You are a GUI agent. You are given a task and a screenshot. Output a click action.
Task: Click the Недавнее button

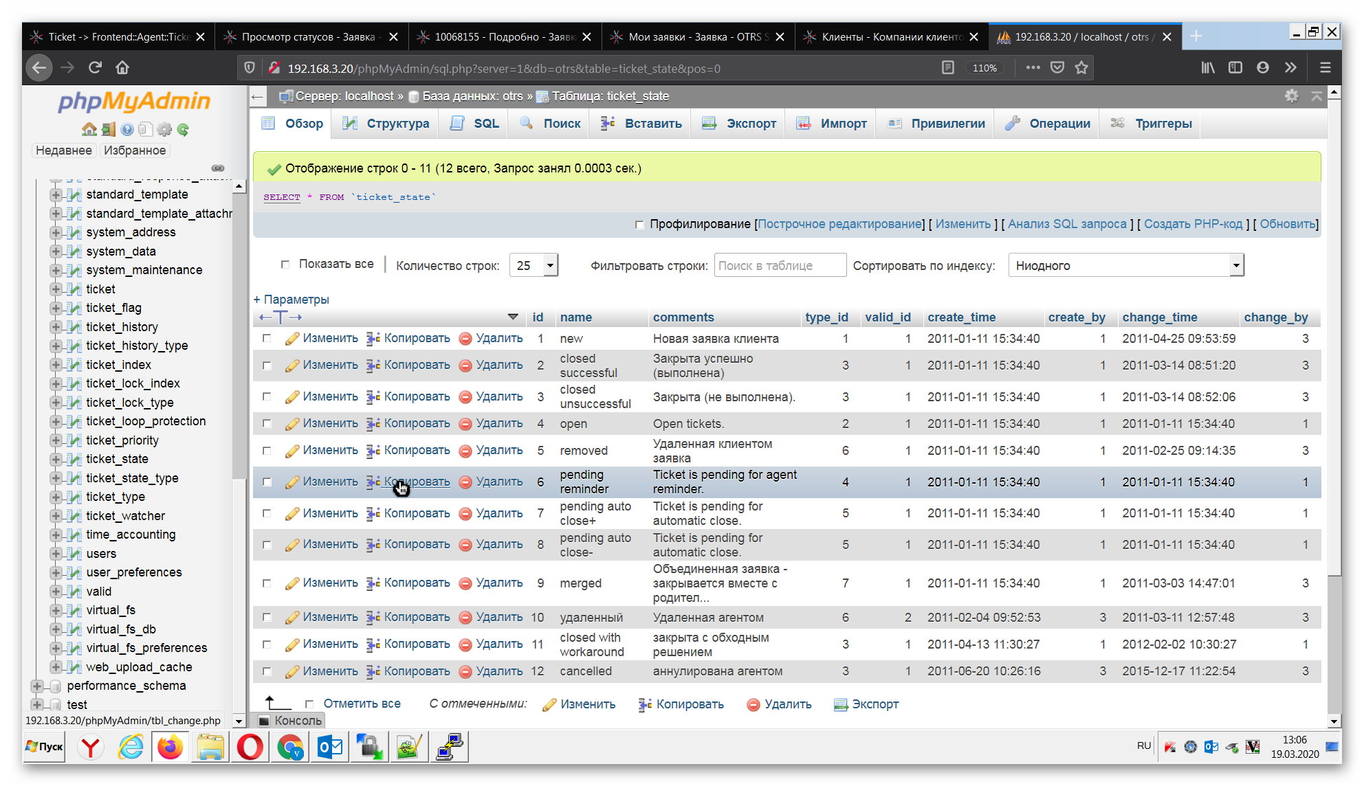(63, 150)
